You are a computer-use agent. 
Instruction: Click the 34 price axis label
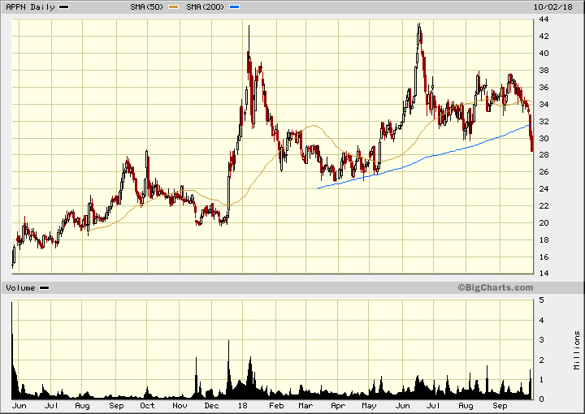544,105
